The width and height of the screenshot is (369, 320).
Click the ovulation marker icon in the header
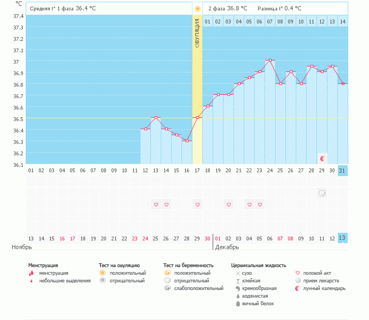pos(197,9)
